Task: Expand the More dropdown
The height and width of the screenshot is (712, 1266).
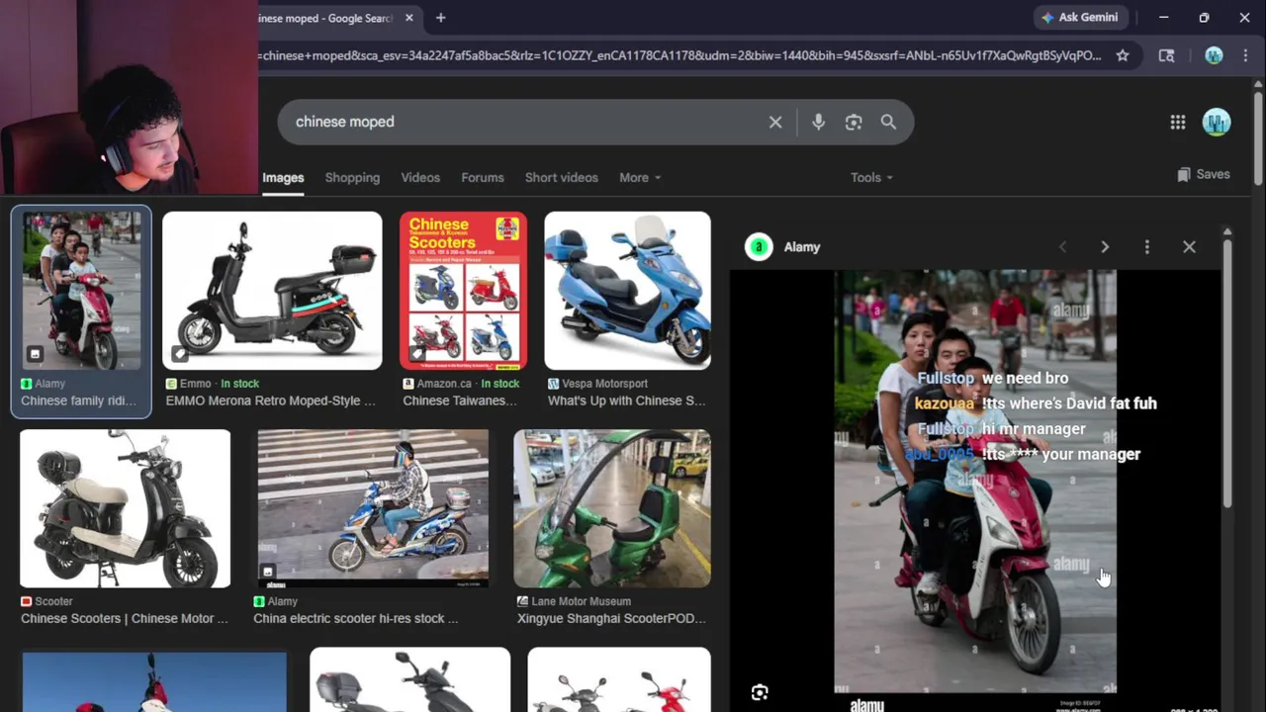Action: 640,178
